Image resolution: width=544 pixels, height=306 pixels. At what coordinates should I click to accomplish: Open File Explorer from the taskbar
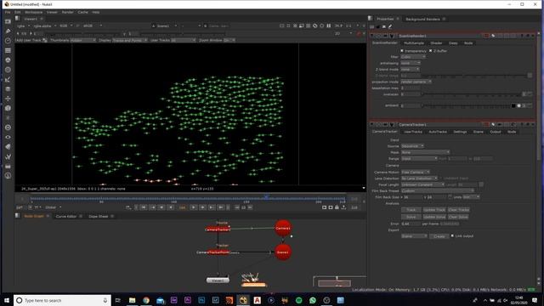point(133,300)
